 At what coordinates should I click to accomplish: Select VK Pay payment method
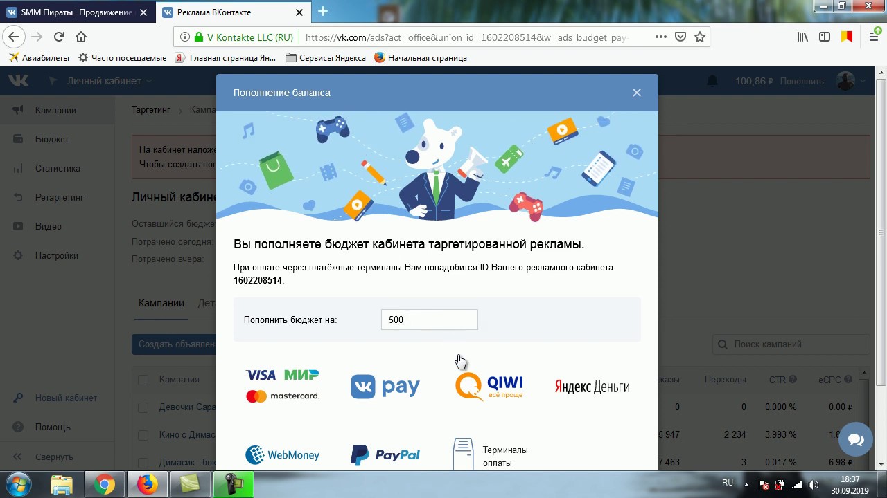[x=385, y=387]
